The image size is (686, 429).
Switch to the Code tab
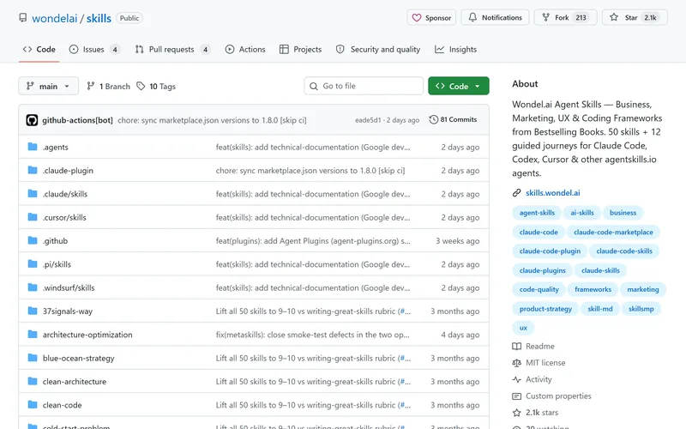coord(39,50)
